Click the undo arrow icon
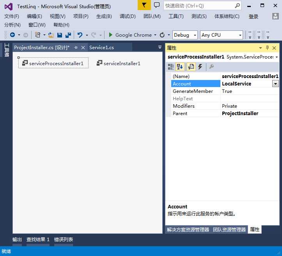This screenshot has height=256, width=282. (x=80, y=35)
